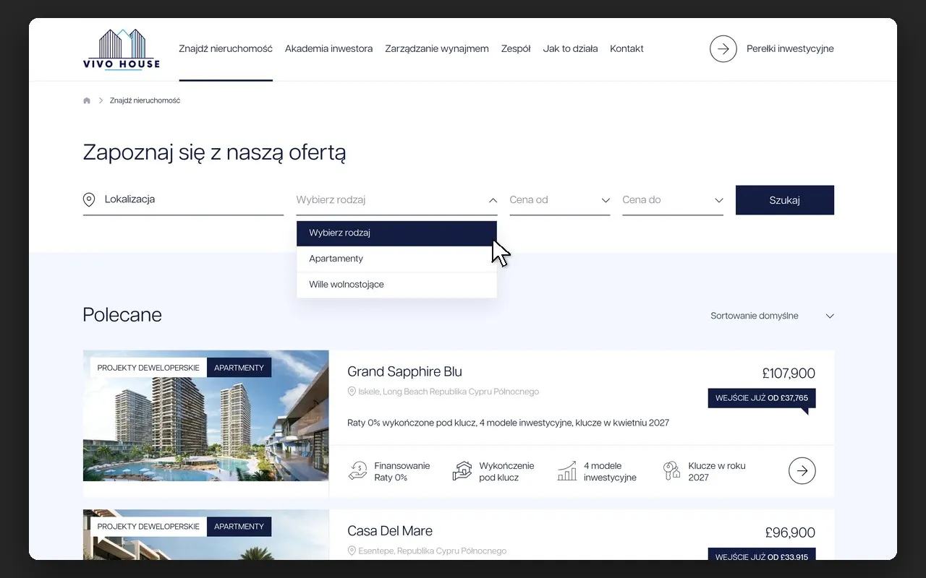The height and width of the screenshot is (578, 926).
Task: Click the Szukaj search button
Action: pos(785,200)
